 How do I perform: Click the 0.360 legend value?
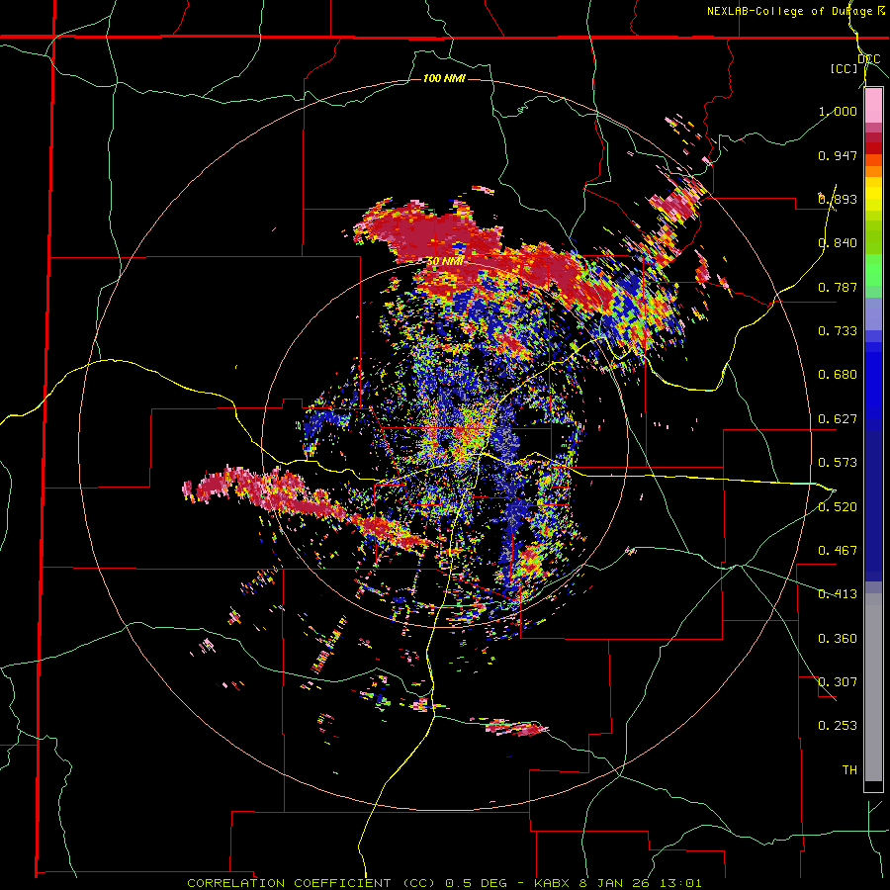pos(838,639)
